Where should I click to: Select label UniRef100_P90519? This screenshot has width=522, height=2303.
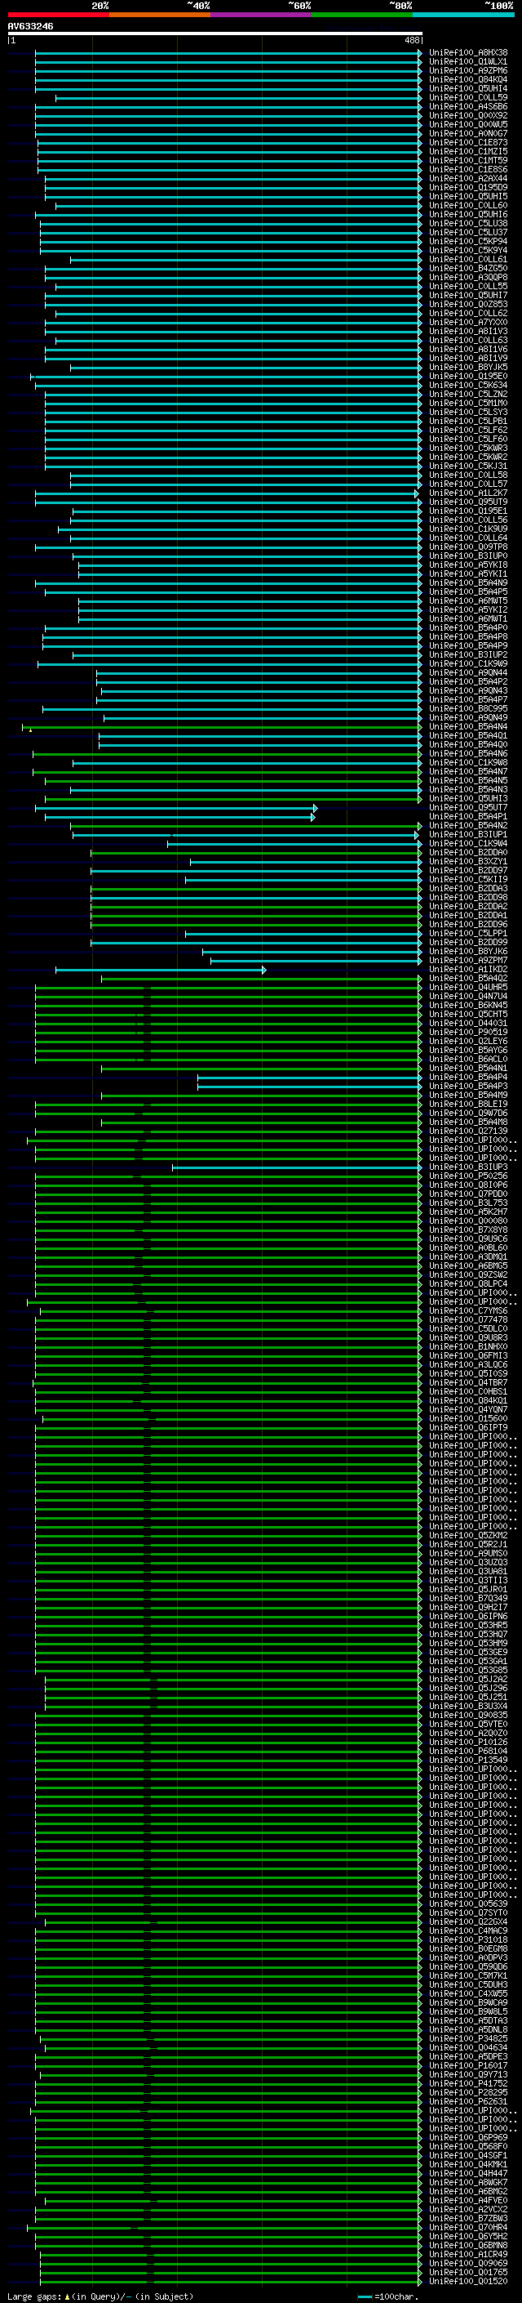point(468,1032)
